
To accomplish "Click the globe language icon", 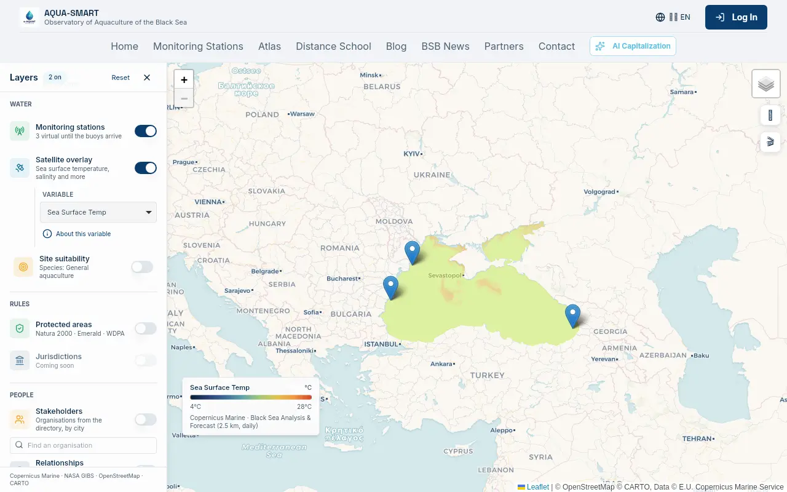I will coord(660,17).
